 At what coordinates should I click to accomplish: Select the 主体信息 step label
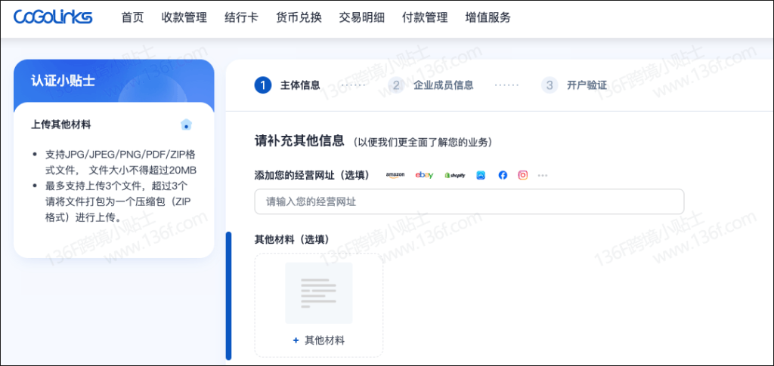click(300, 85)
